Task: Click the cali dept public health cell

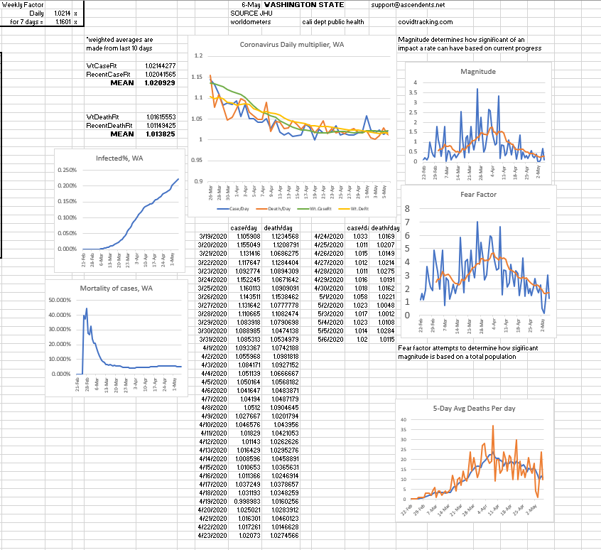Action: coord(332,22)
